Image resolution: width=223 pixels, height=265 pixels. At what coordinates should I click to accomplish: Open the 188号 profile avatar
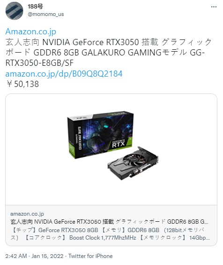[x=15, y=11]
